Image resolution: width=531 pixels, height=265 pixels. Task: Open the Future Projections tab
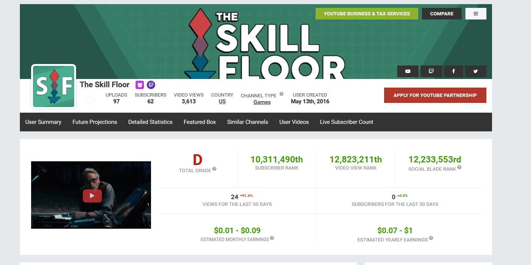pos(95,122)
